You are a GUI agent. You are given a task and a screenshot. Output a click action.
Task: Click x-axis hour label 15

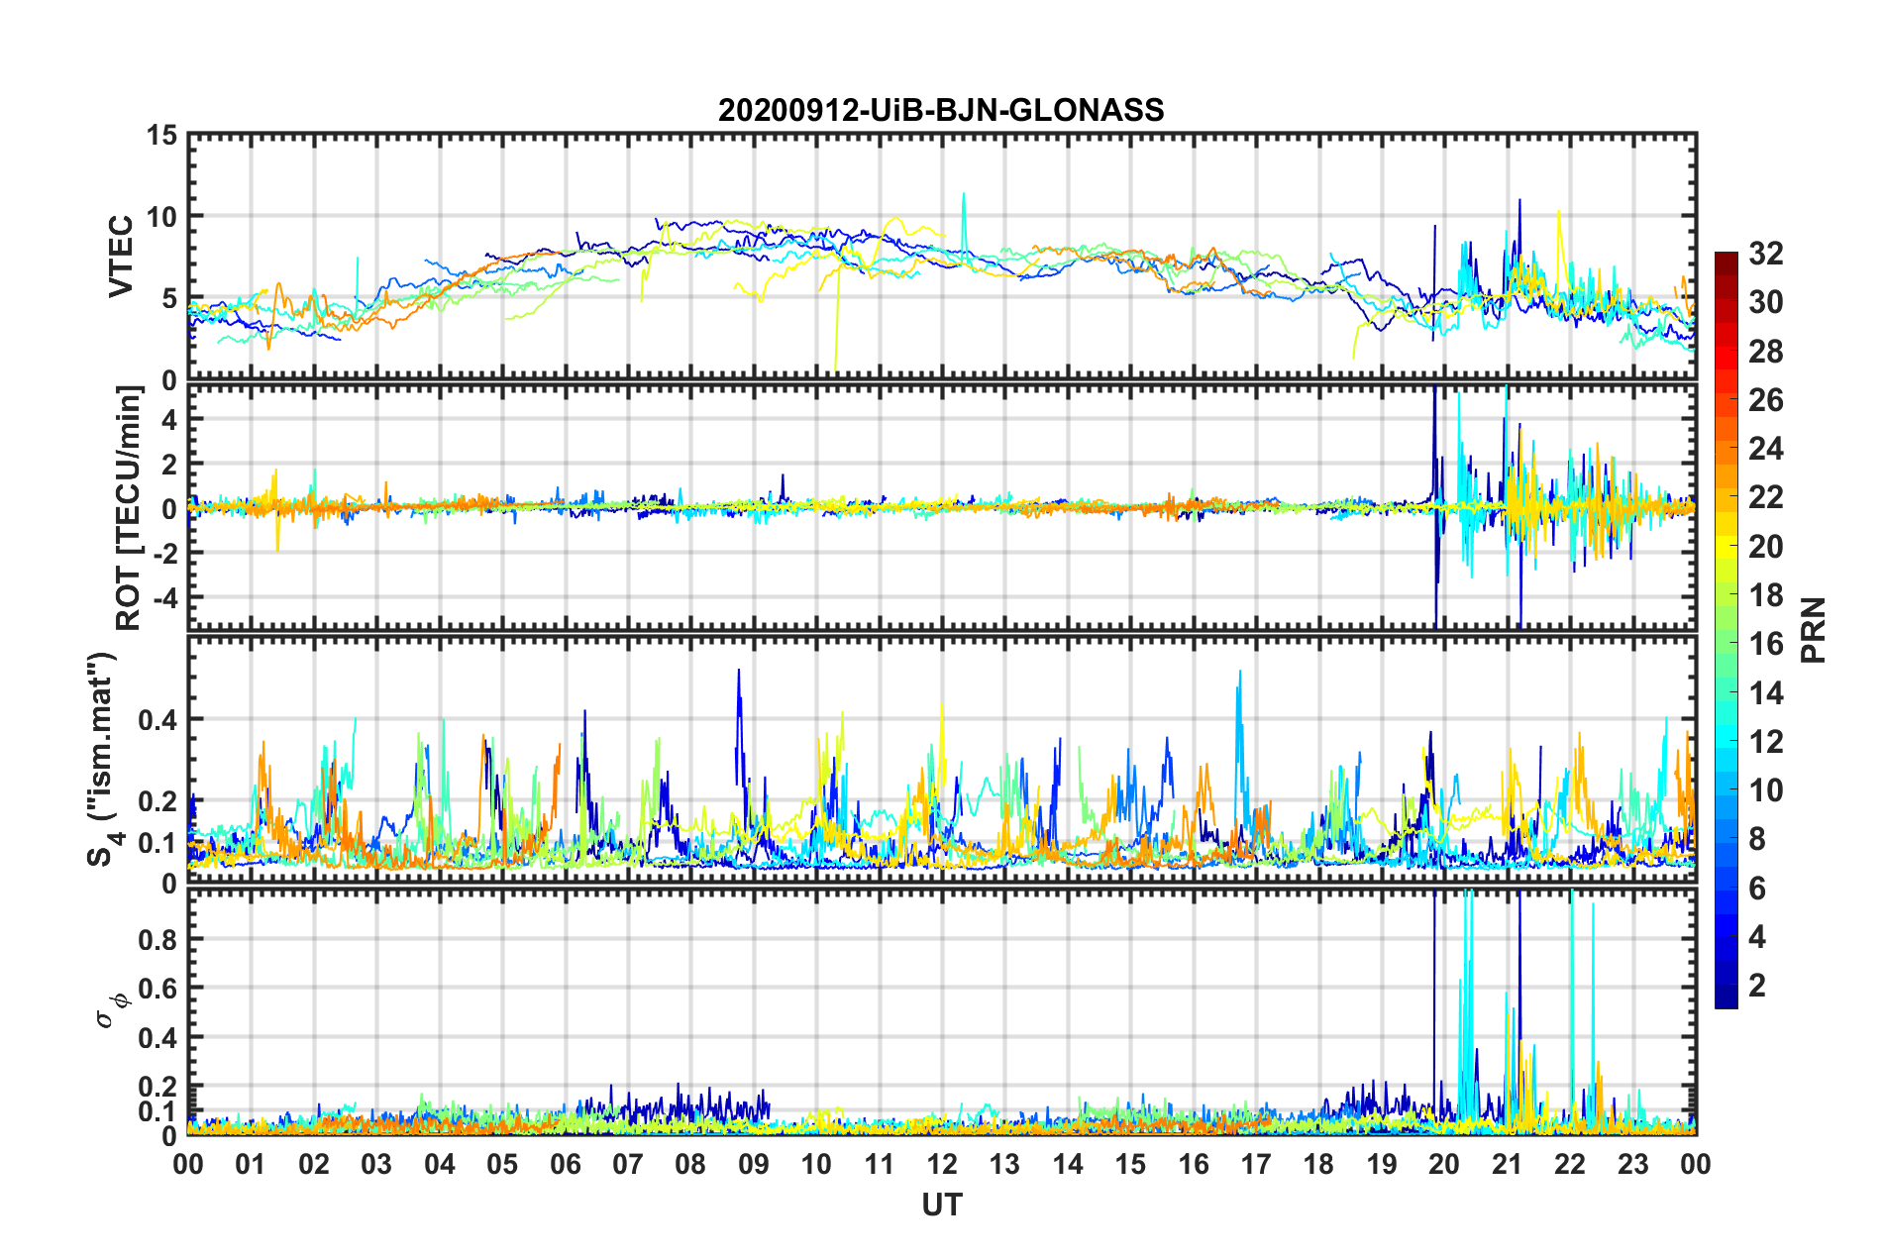pos(1130,1165)
